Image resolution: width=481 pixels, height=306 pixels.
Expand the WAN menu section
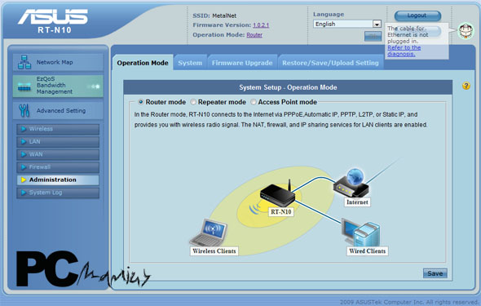[58, 154]
